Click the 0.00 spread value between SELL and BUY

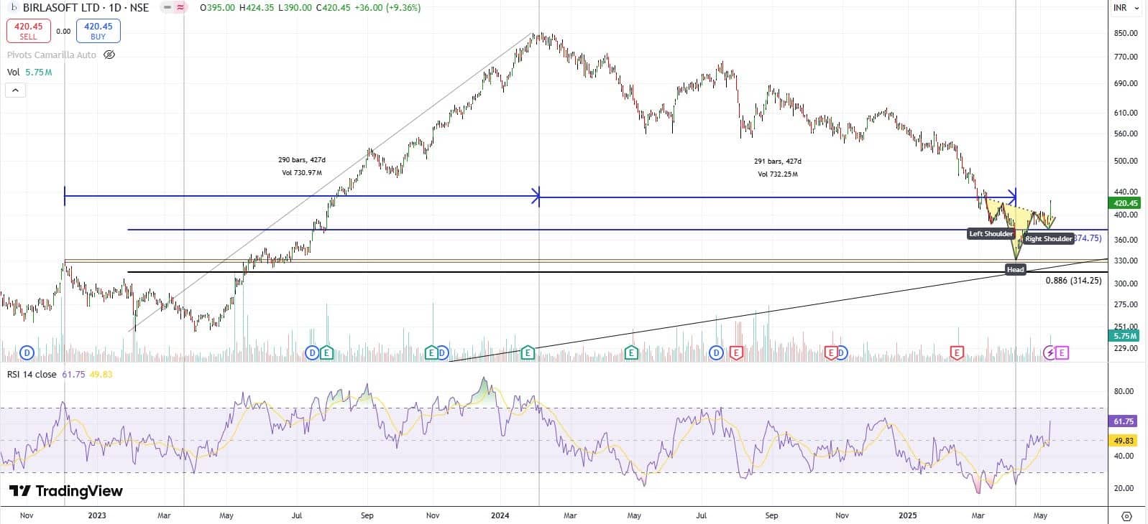(x=63, y=31)
